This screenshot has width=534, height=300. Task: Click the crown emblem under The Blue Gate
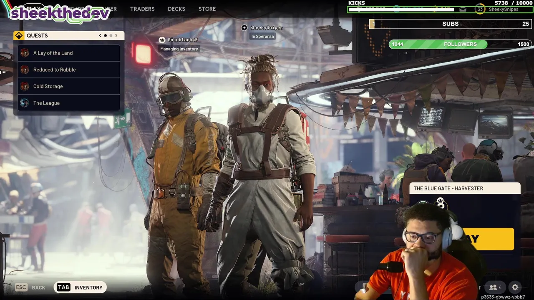pos(440,202)
